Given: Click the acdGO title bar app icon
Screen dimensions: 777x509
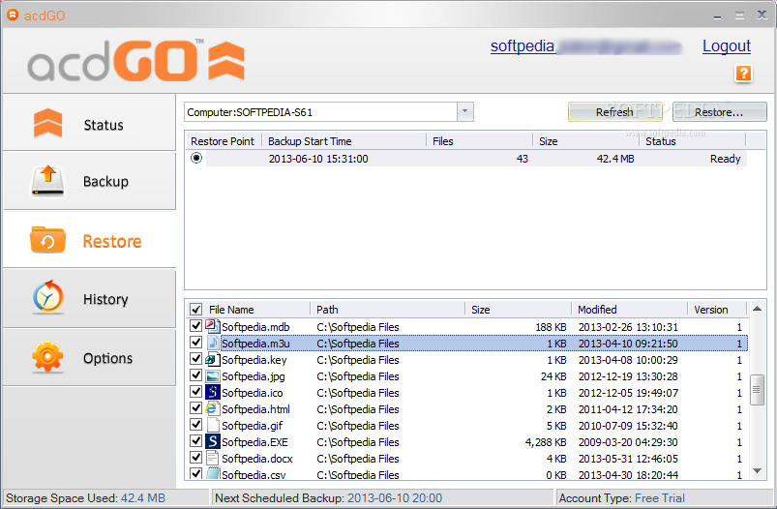Looking at the screenshot, I should click(13, 15).
